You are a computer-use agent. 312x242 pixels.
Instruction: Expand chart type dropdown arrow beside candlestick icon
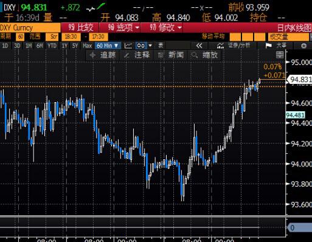(150, 46)
